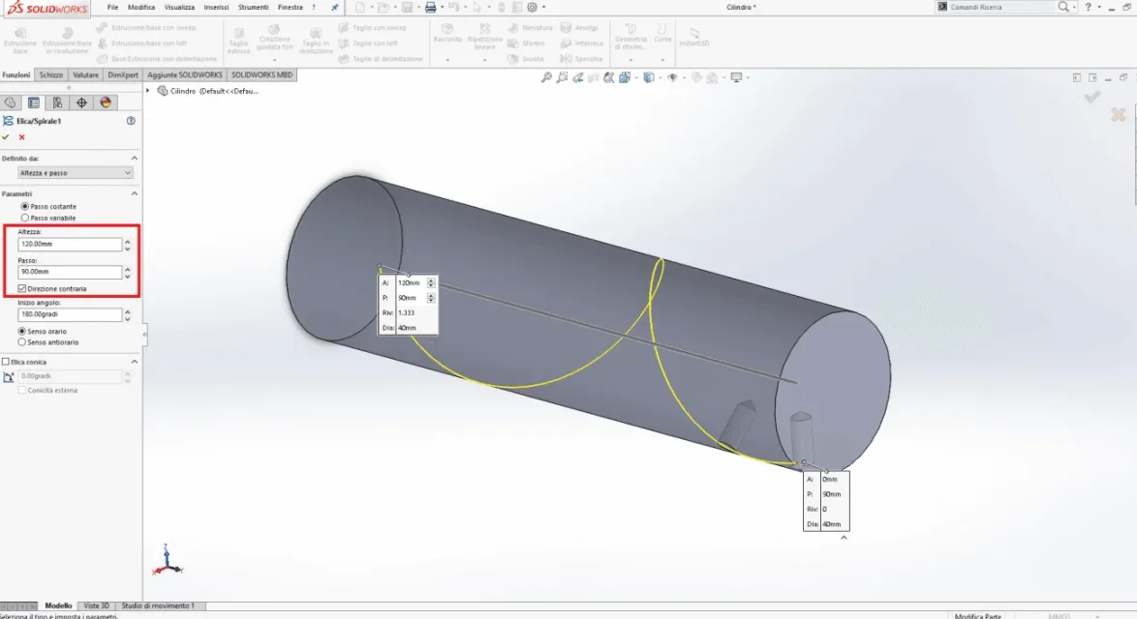
Task: Click the large cancel X in viewport corner
Action: click(1119, 114)
